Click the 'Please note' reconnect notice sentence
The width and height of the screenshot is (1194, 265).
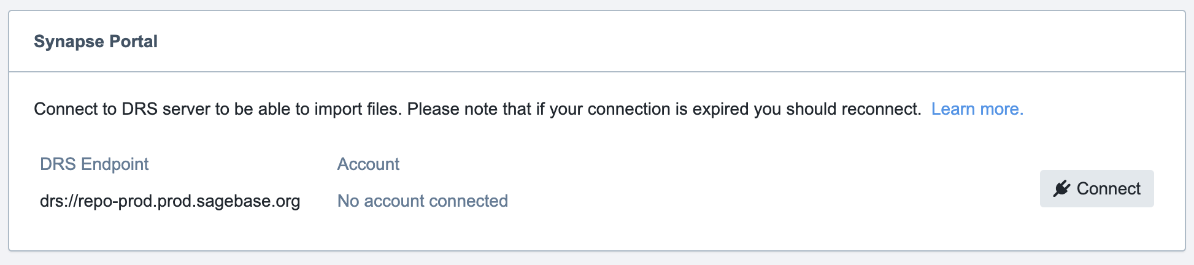664,109
